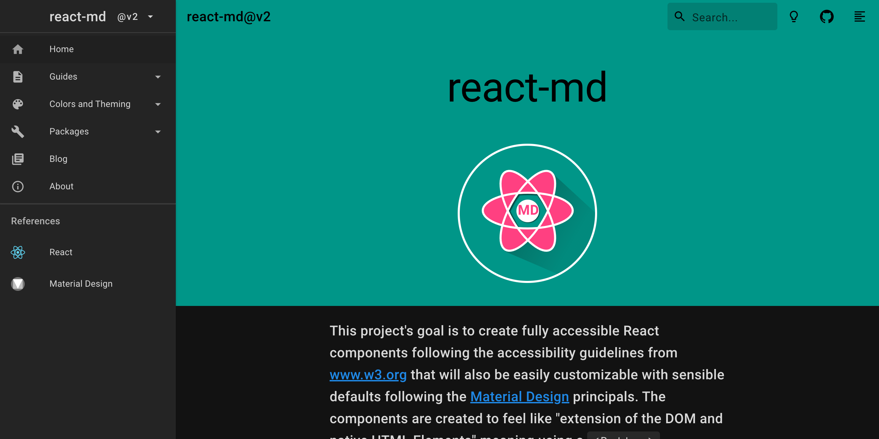Click the Guides document icon
This screenshot has height=439, width=879.
18,76
